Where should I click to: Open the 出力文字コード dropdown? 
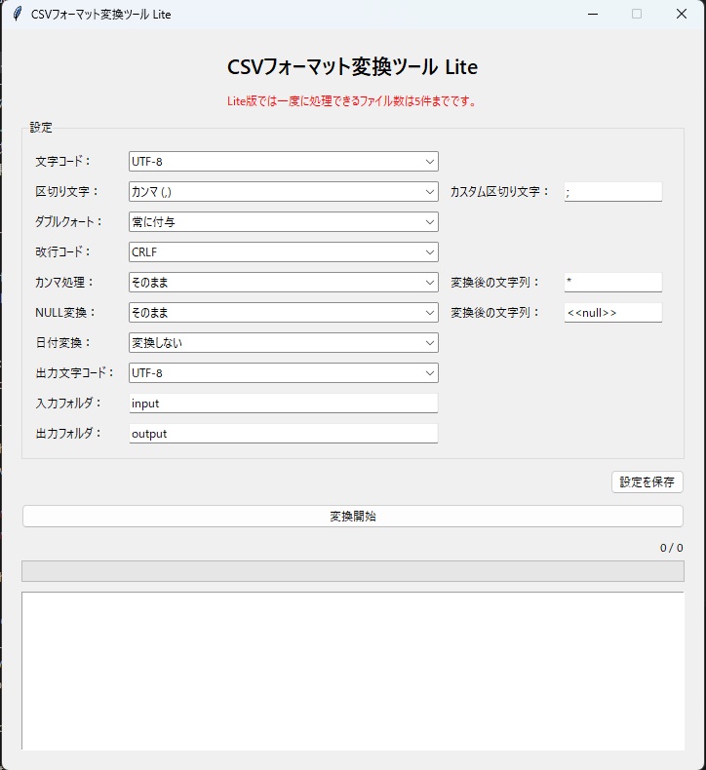[284, 372]
